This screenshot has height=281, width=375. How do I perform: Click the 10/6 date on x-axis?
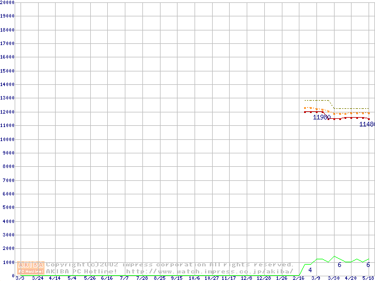click(x=194, y=279)
